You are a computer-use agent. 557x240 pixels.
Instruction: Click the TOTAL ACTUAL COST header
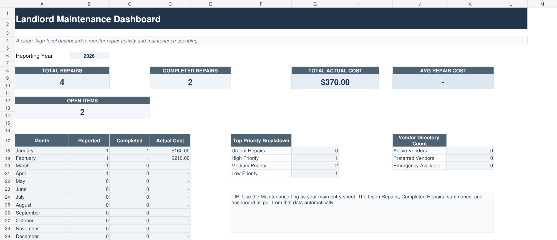tap(335, 70)
